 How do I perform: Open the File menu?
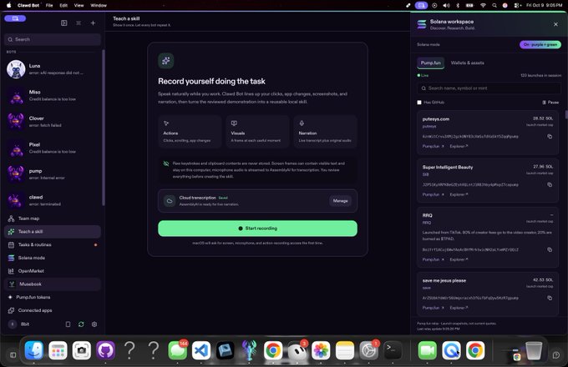[x=49, y=6]
